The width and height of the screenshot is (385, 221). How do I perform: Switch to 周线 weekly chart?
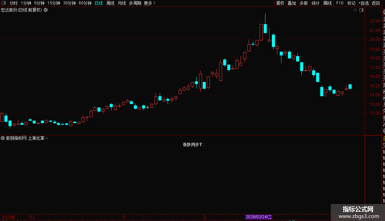point(110,3)
